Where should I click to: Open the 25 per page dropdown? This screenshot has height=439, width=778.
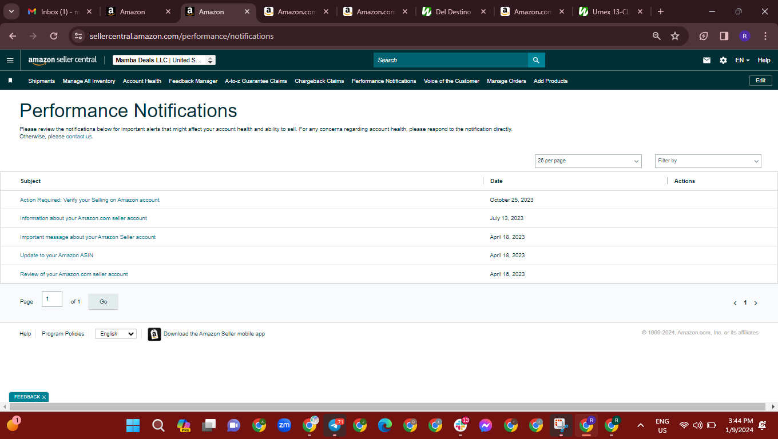click(588, 161)
